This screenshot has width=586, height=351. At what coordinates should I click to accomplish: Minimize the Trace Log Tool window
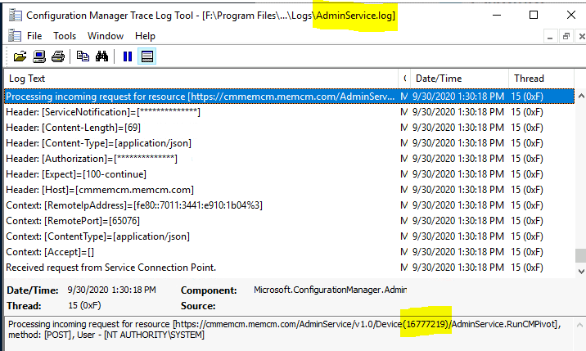(x=497, y=15)
